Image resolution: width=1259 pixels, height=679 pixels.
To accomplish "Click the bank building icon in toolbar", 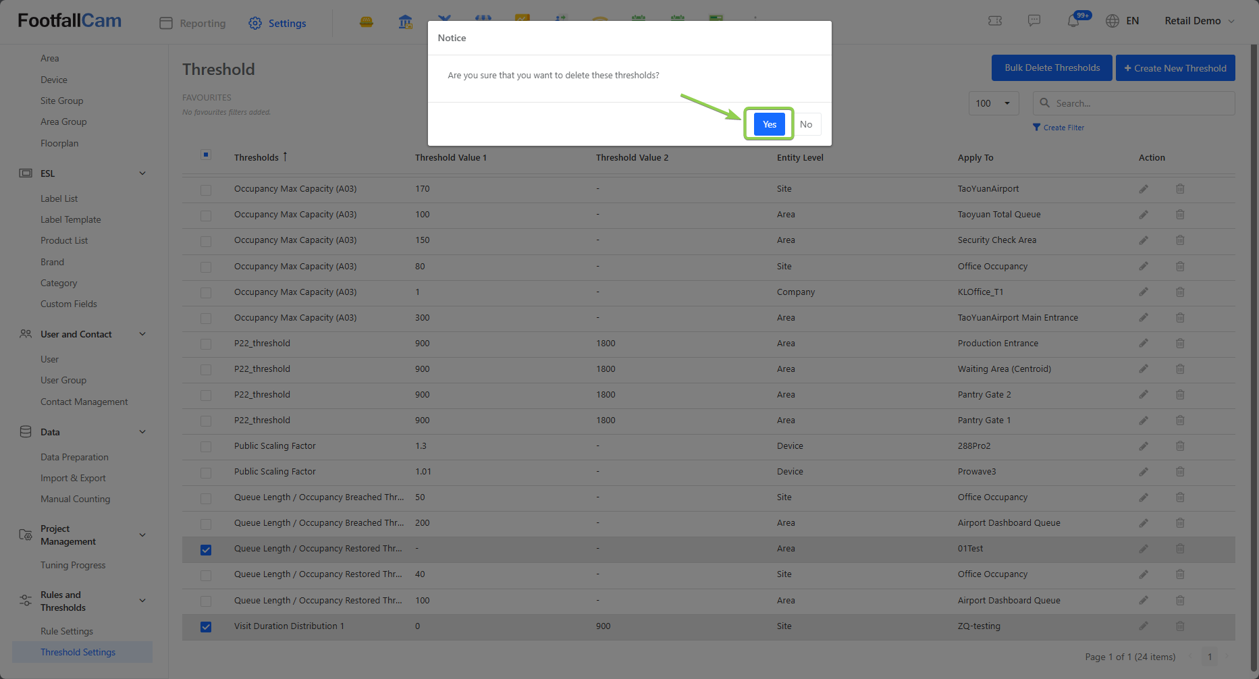I will (x=405, y=22).
